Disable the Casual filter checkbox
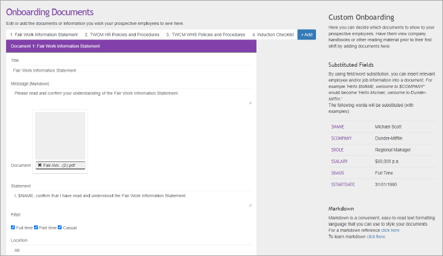Screen dimensions: 443x256 pos(60,227)
